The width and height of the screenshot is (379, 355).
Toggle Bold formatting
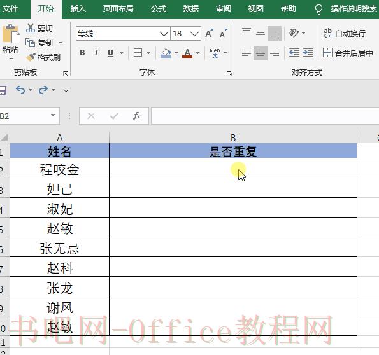point(82,53)
